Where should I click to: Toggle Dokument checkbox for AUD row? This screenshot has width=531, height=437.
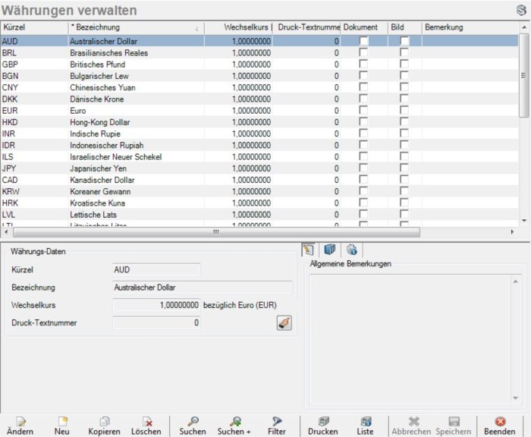[363, 41]
